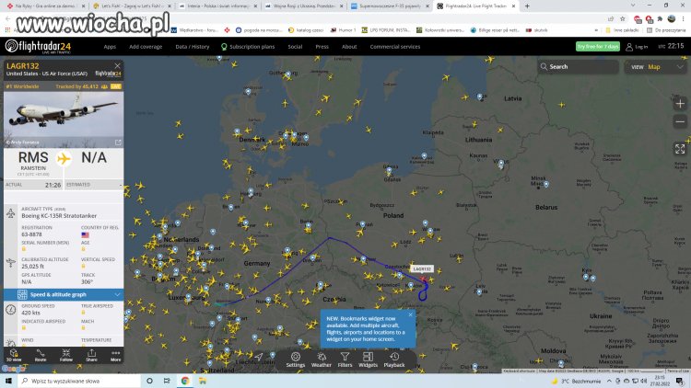Open Subscription plans
Screen dimensions: 691x388
point(248,47)
